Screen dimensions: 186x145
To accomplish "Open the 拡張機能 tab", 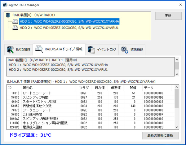I will [x=132, y=50].
